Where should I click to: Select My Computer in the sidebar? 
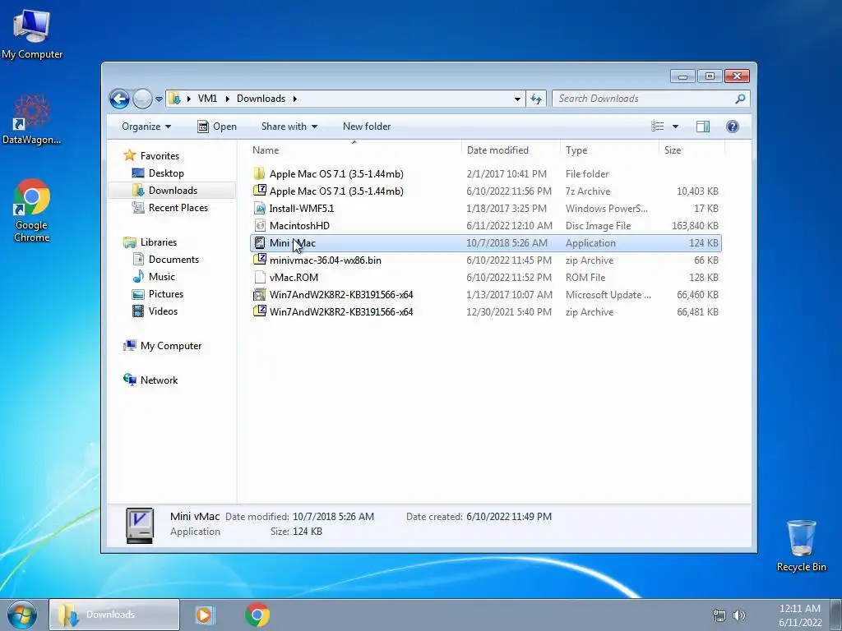[171, 346]
